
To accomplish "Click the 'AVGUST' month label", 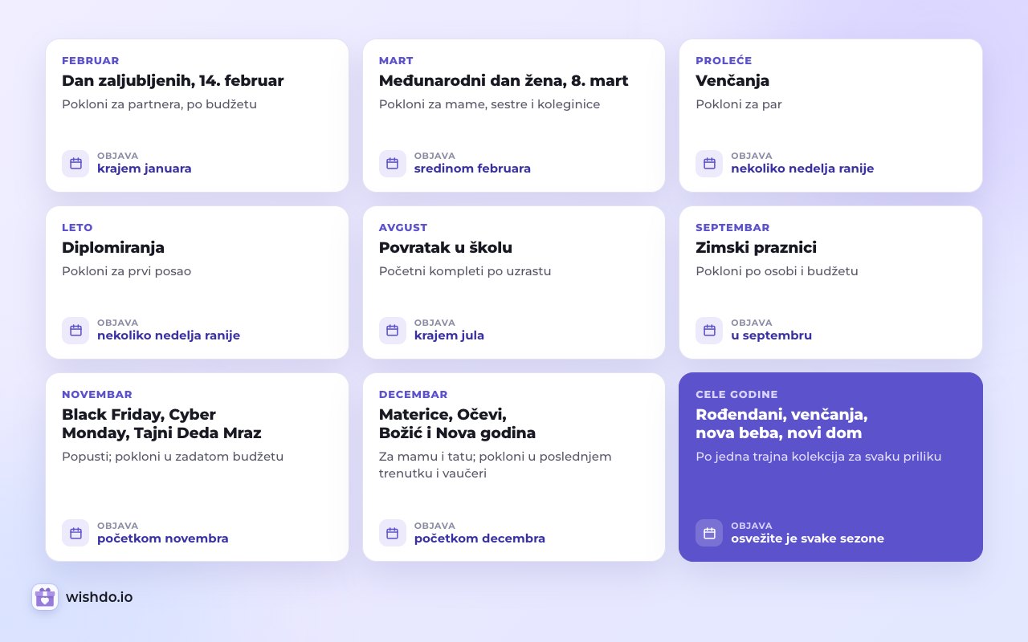I will tap(403, 228).
